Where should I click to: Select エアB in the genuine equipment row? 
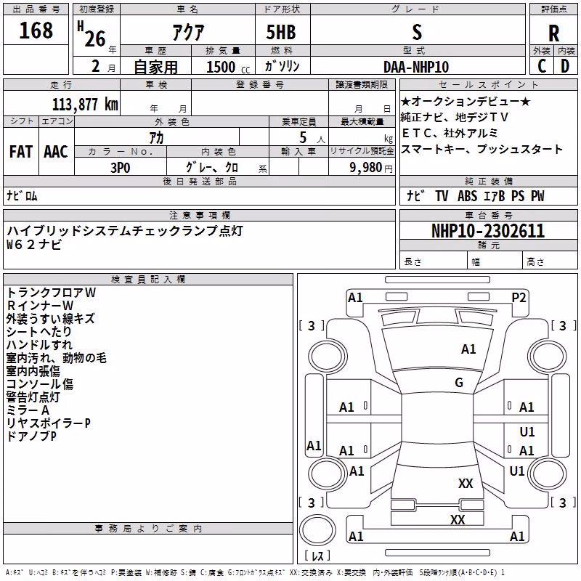click(495, 195)
